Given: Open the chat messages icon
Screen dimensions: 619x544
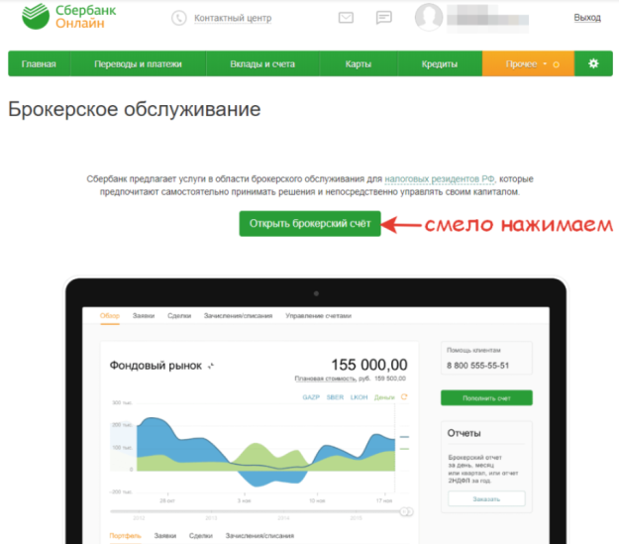Looking at the screenshot, I should coord(383,18).
